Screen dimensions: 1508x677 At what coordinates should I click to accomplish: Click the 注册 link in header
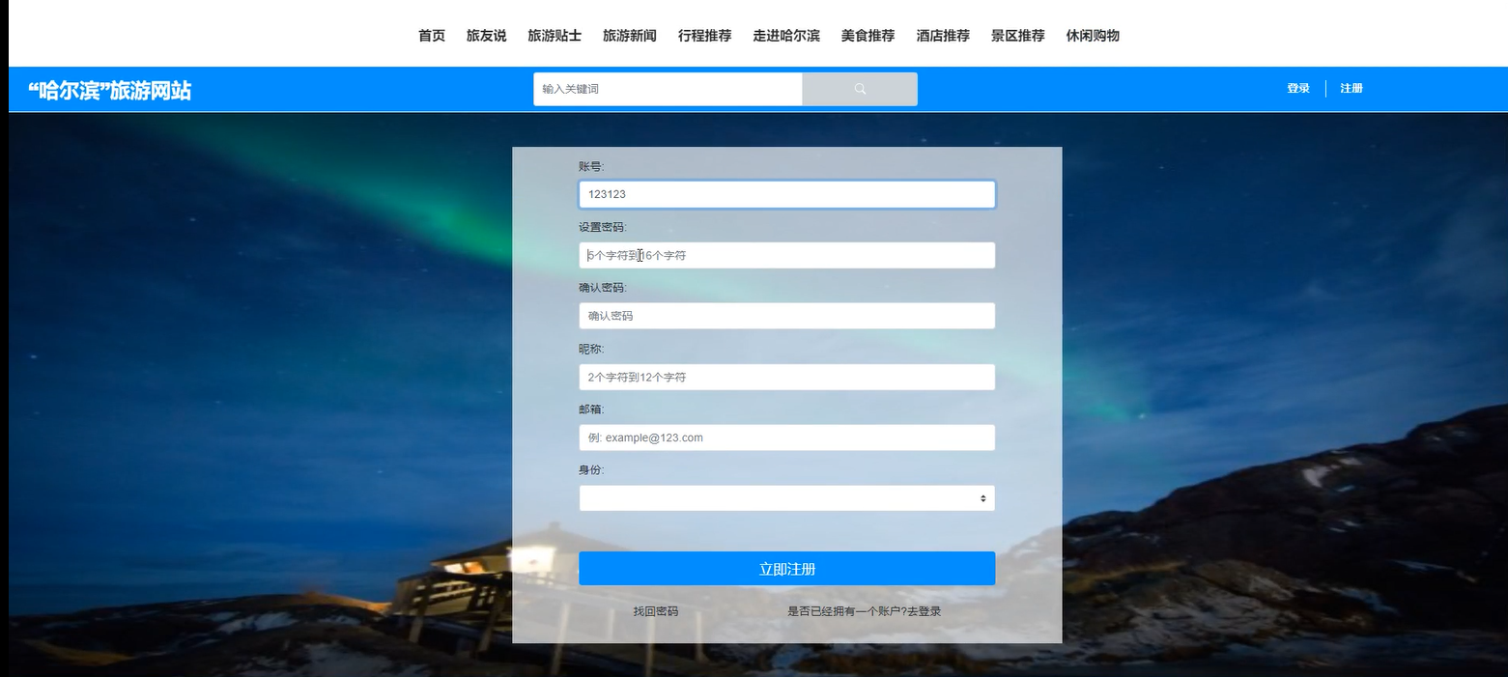[1352, 89]
